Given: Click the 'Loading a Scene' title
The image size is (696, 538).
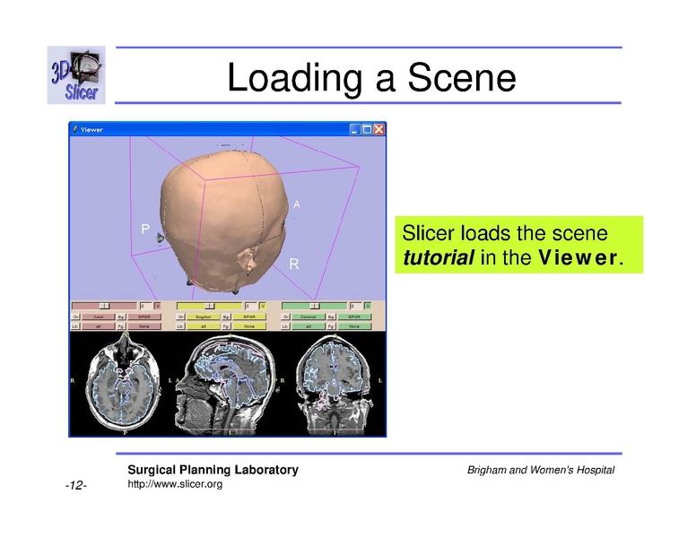Looking at the screenshot, I should (x=371, y=77).
